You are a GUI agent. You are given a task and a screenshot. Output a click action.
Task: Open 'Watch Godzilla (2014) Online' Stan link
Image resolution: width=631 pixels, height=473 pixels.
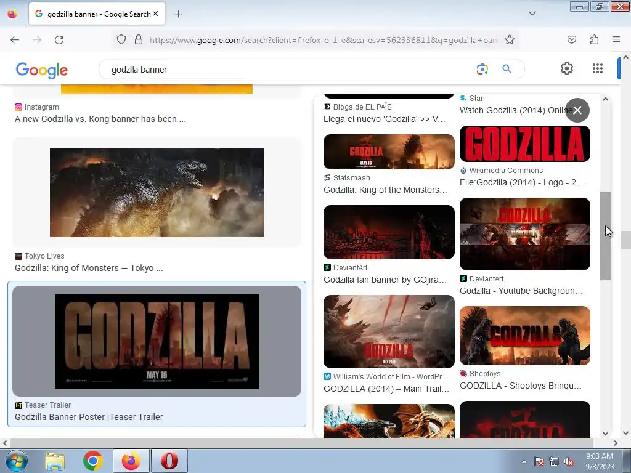click(516, 110)
